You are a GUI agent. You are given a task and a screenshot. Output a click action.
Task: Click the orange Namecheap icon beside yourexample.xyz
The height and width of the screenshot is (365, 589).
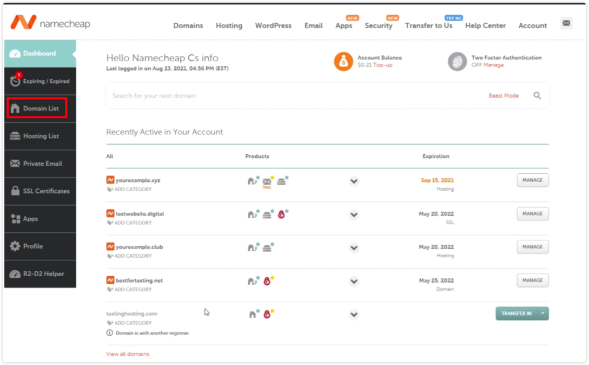[x=110, y=180]
